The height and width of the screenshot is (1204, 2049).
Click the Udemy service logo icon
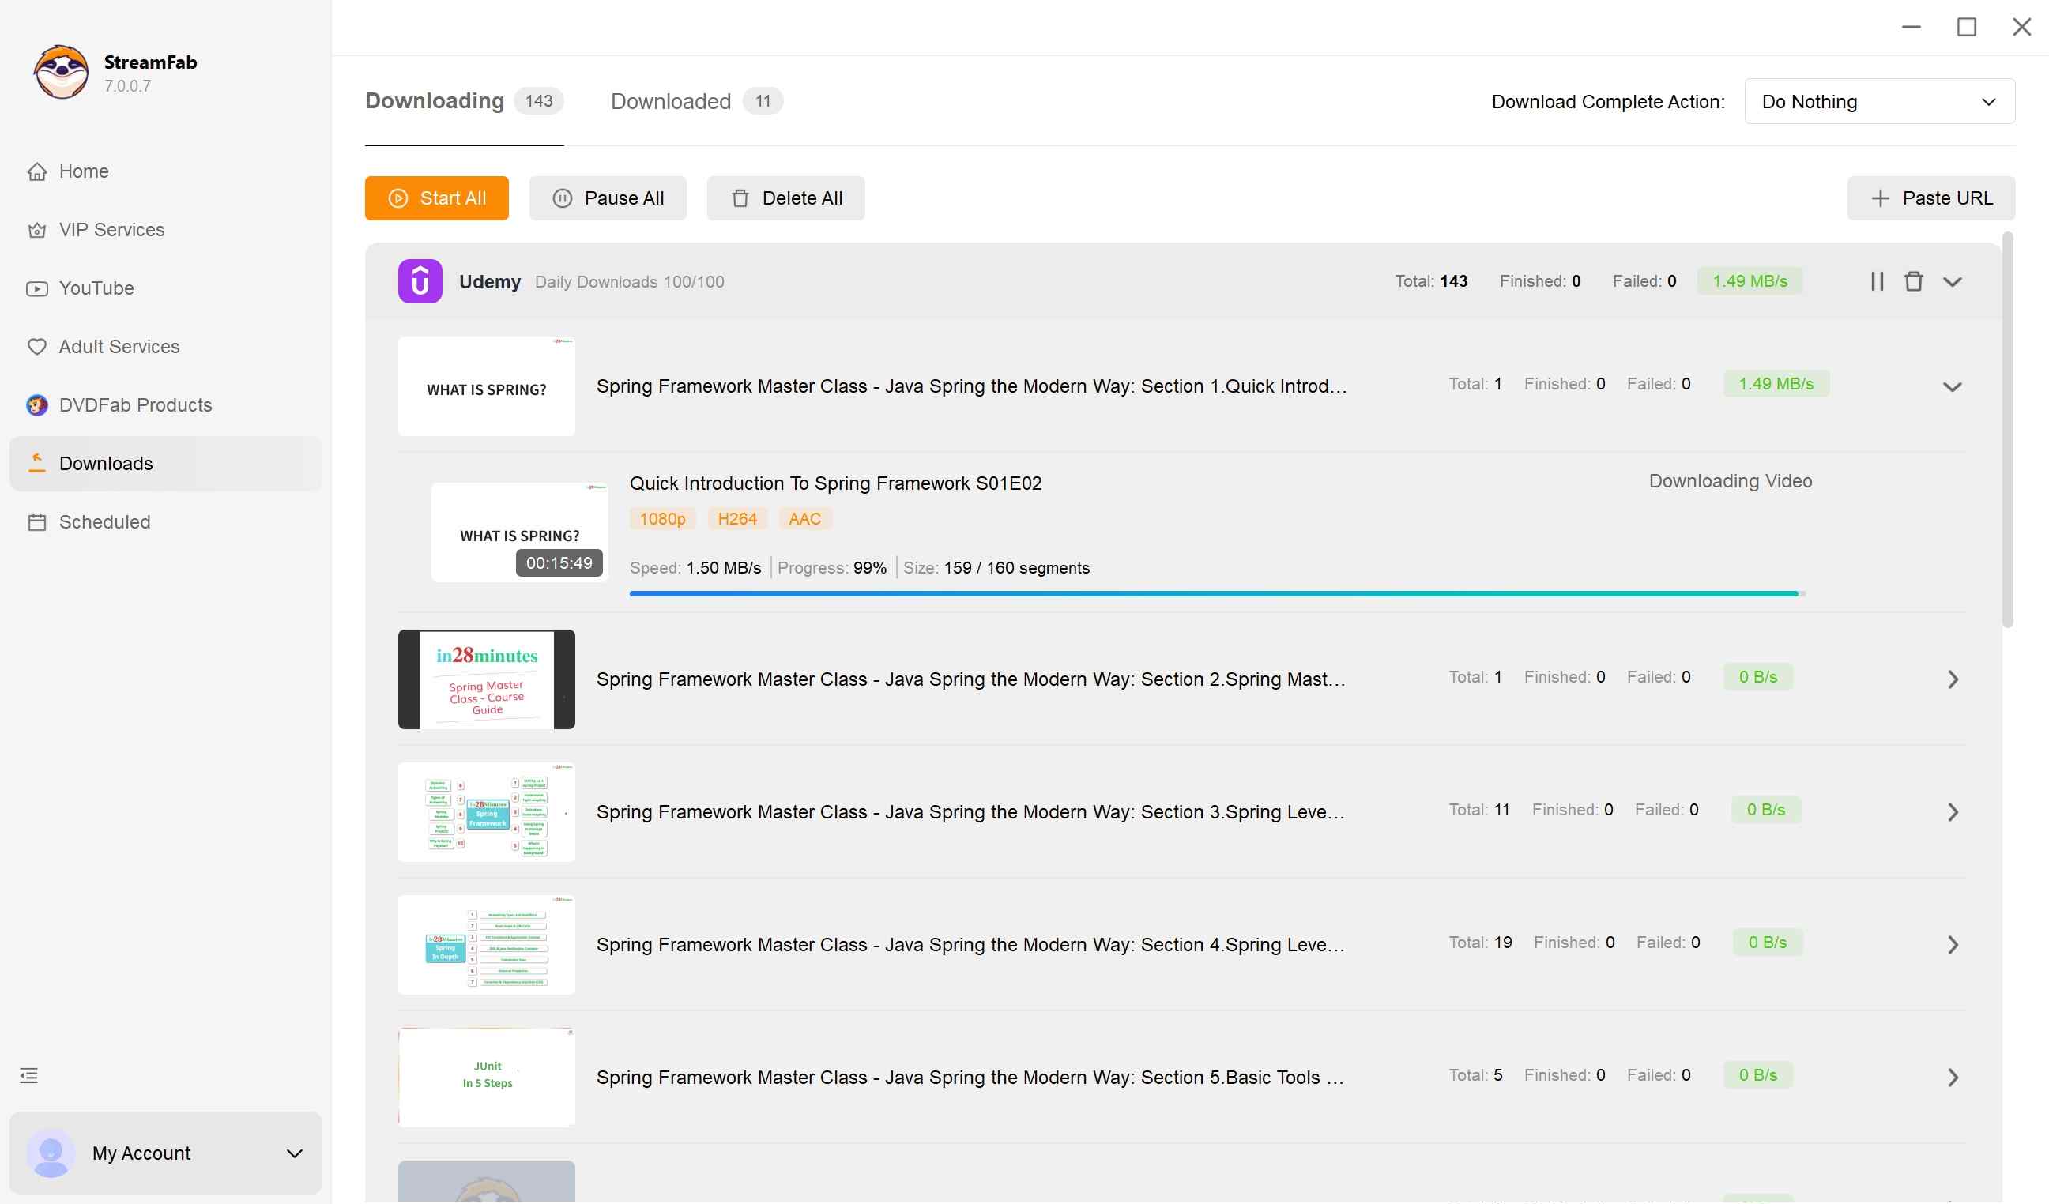420,280
